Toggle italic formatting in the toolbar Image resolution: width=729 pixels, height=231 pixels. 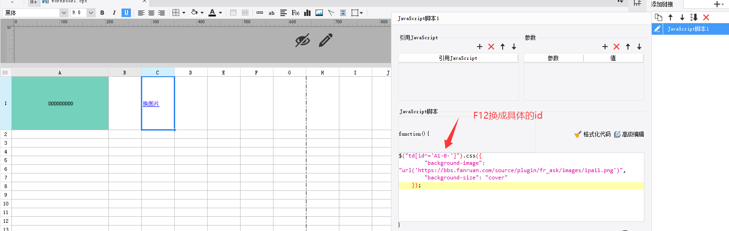[114, 13]
